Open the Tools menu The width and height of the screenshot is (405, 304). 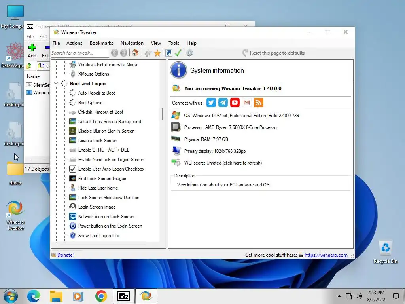point(174,43)
